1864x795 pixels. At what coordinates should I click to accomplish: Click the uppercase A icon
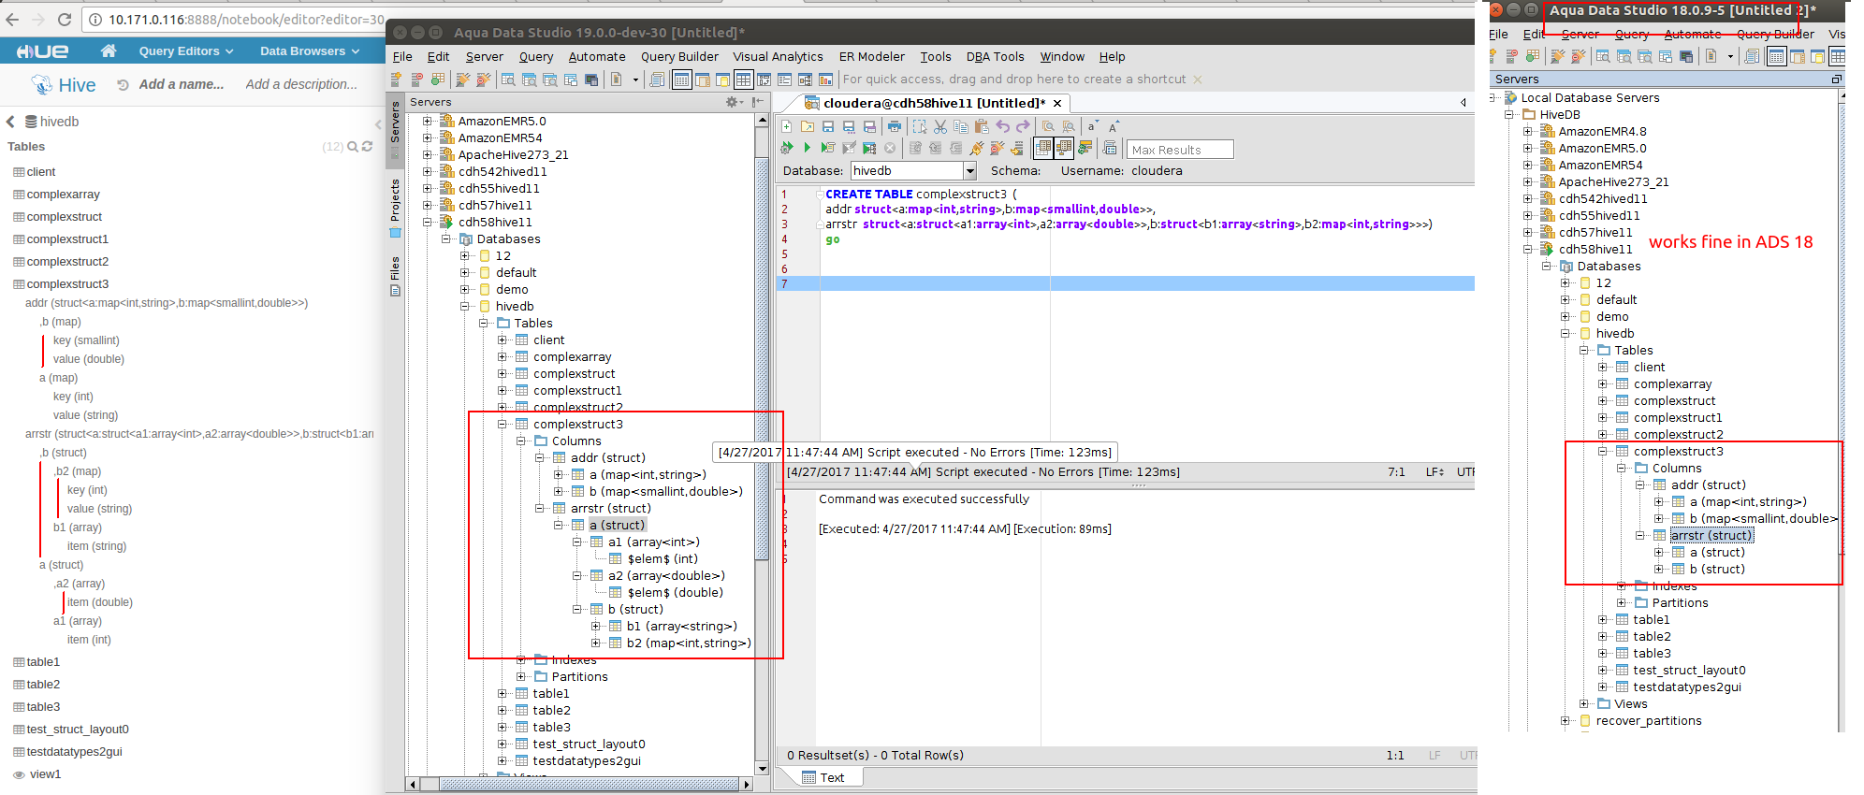[1114, 126]
